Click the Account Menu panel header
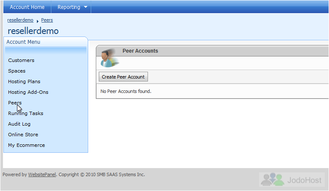Viewport: 329px width, 191px height. pos(23,42)
